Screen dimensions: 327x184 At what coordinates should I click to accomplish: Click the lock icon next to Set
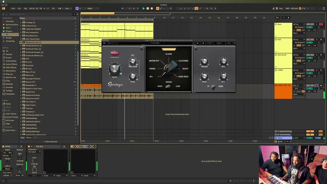(288, 18)
